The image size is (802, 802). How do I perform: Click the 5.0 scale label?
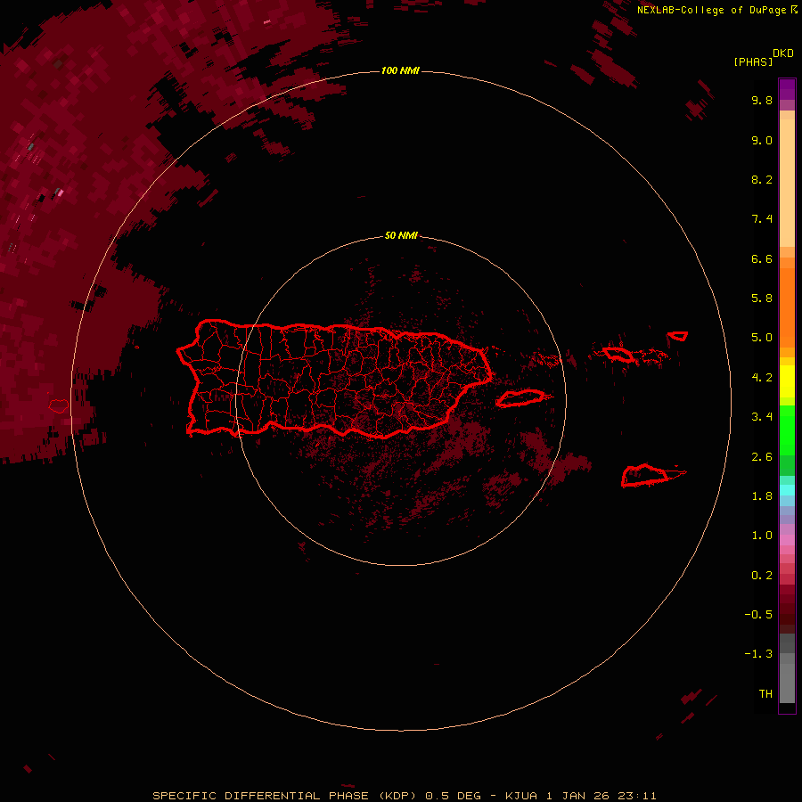[x=762, y=338]
